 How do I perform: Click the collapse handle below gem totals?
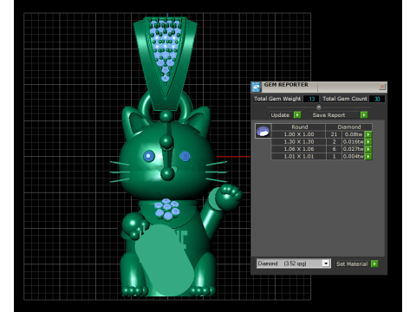point(319,107)
